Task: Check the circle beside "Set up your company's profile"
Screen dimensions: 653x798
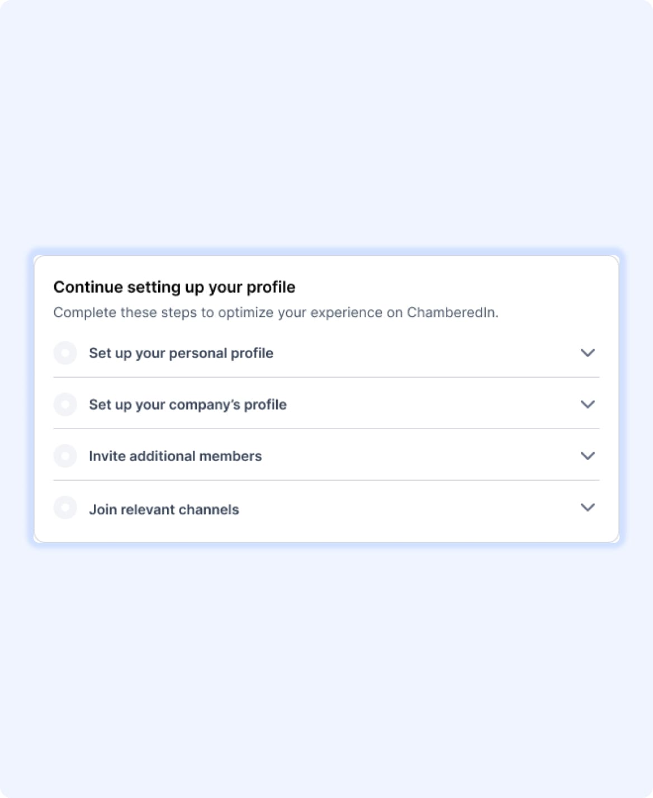Action: (x=65, y=404)
